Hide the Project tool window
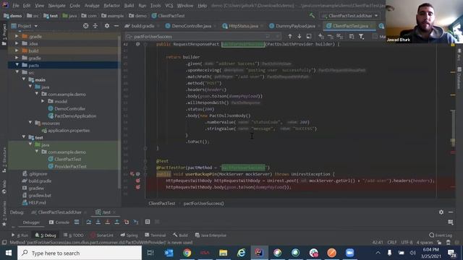The image size is (463, 260). tap(116, 26)
